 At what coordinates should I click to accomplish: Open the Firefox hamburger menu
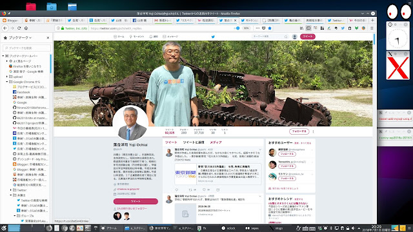(372, 28)
